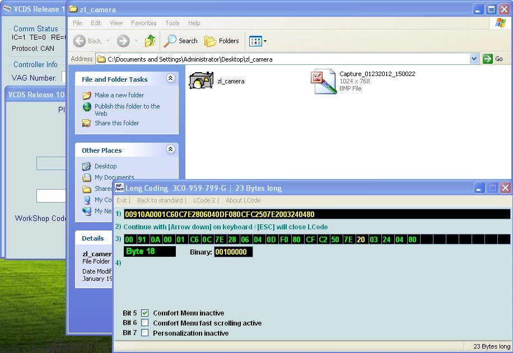Click the My Network Places icon
The height and width of the screenshot is (353, 513).
pos(87,211)
